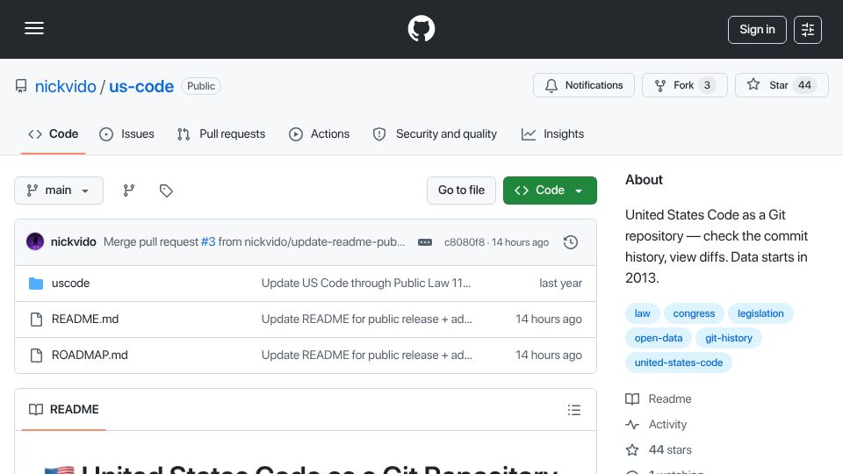Click the Public visibility label

coord(201,86)
